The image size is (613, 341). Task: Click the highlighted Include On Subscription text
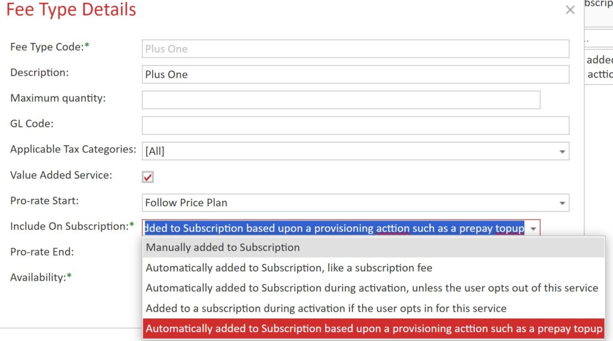(334, 228)
